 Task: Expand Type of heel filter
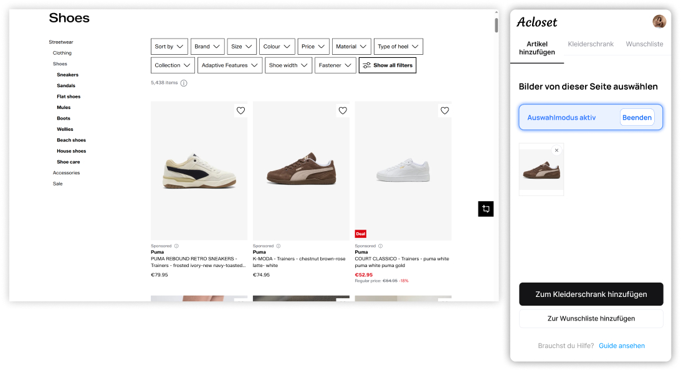[398, 47]
